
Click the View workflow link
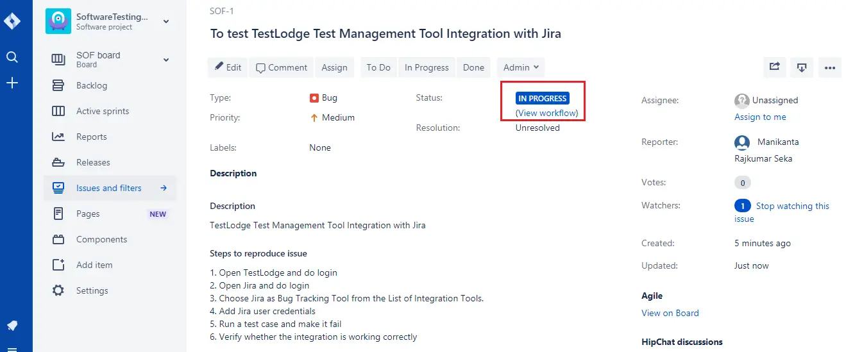547,113
